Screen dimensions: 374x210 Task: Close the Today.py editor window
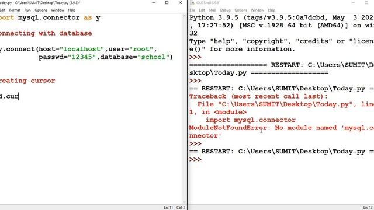pyautogui.click(x=180, y=3)
